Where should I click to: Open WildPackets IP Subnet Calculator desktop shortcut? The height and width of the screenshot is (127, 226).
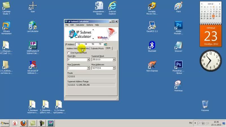click(33, 45)
